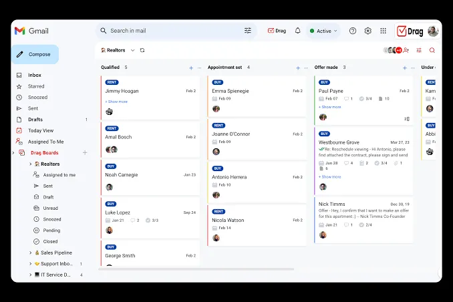Viewport: 453px width, 302px height.
Task: Open the Drafts folder
Action: (35, 120)
